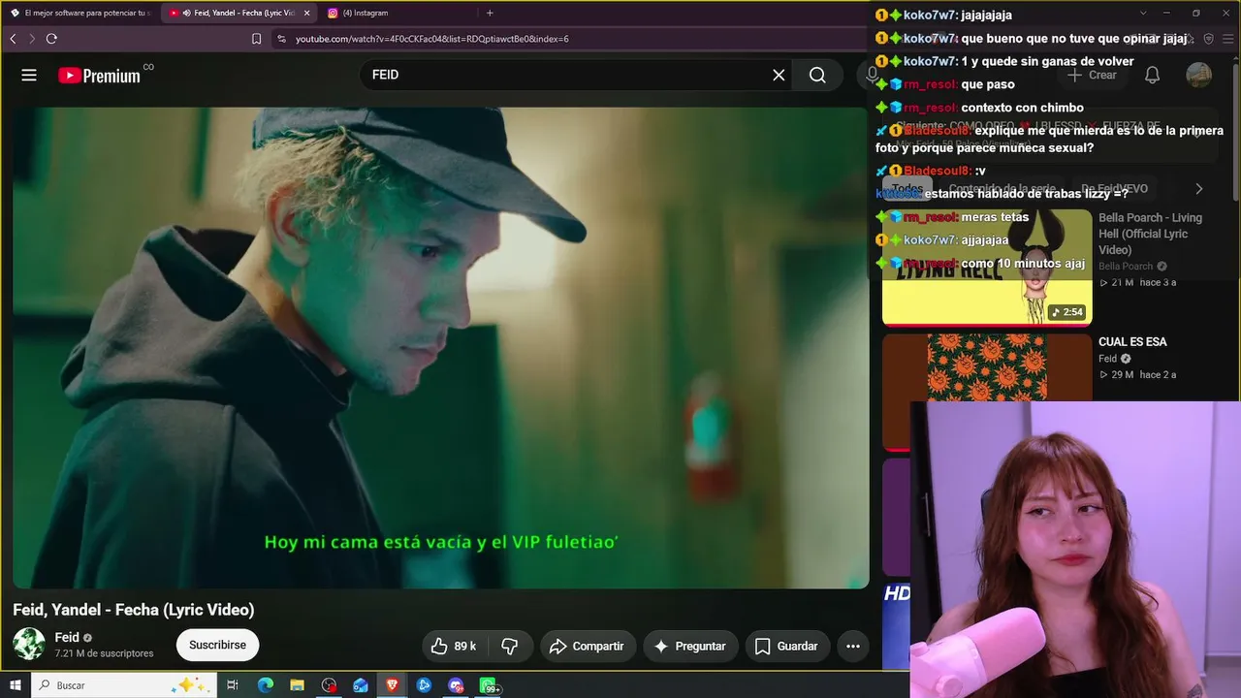Share the video with Compartir

coord(588,646)
